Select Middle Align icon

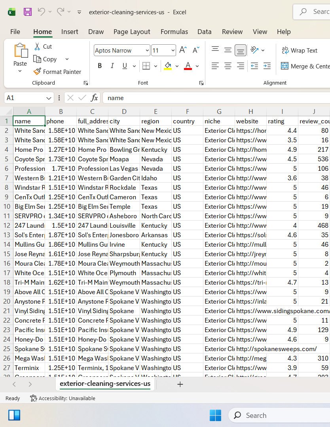click(x=228, y=50)
